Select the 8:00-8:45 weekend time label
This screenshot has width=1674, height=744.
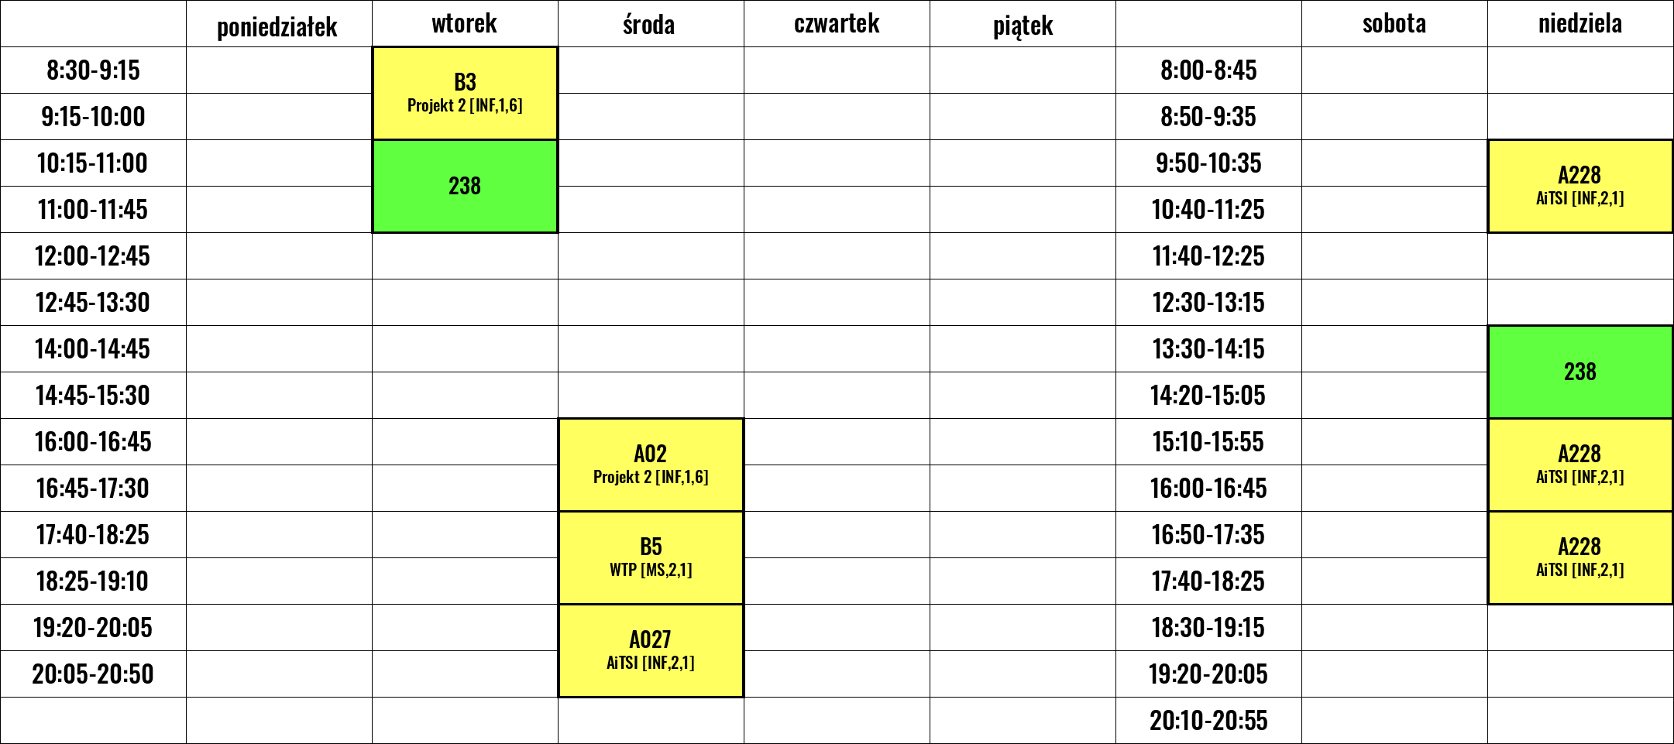point(1208,70)
